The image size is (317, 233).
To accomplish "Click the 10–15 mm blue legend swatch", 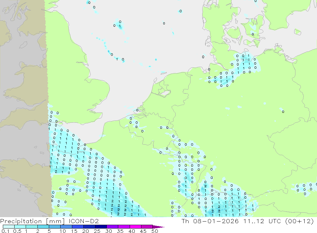I will (66, 227).
